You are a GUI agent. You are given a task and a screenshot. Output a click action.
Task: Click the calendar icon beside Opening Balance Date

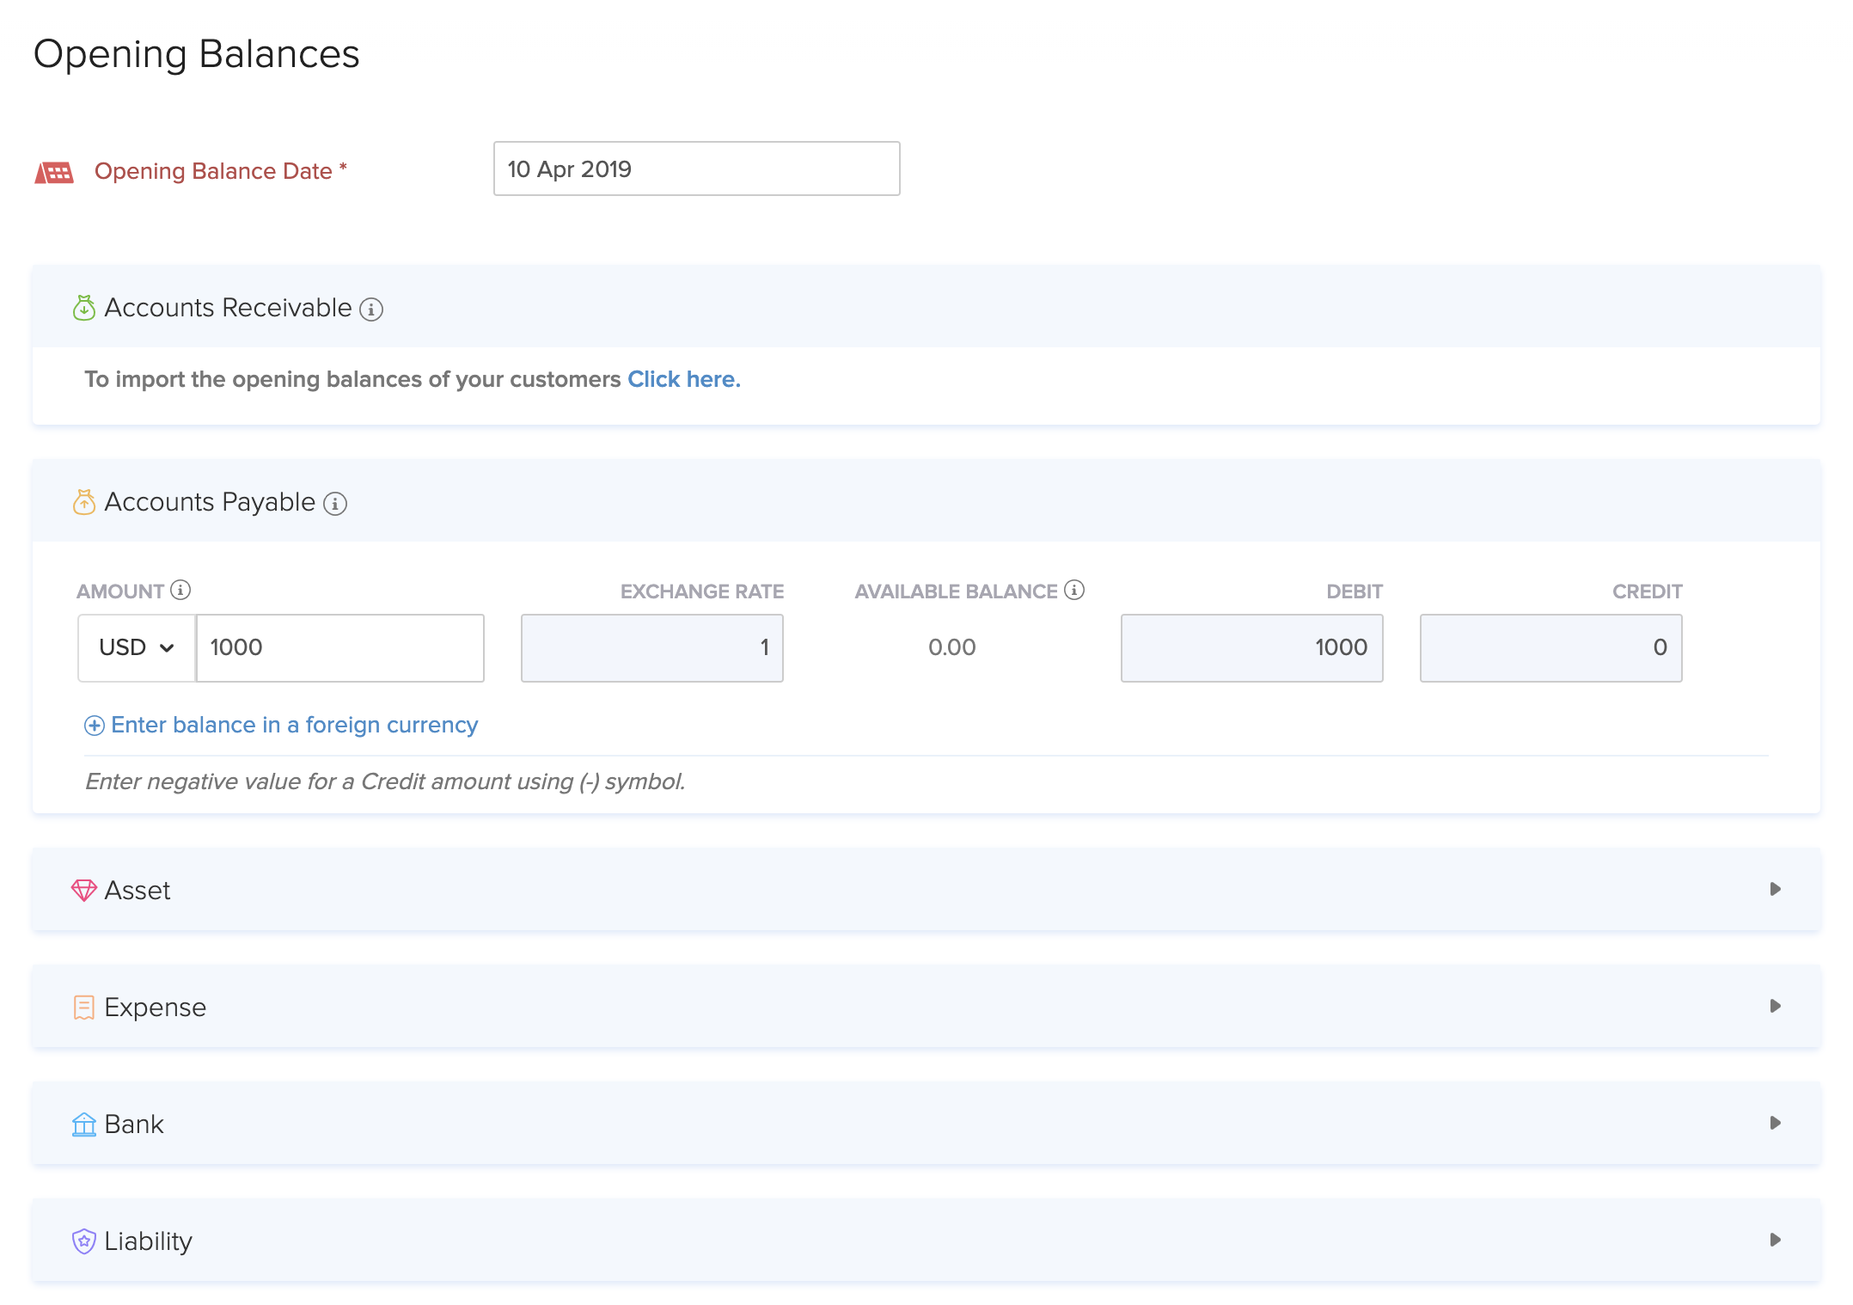[54, 172]
